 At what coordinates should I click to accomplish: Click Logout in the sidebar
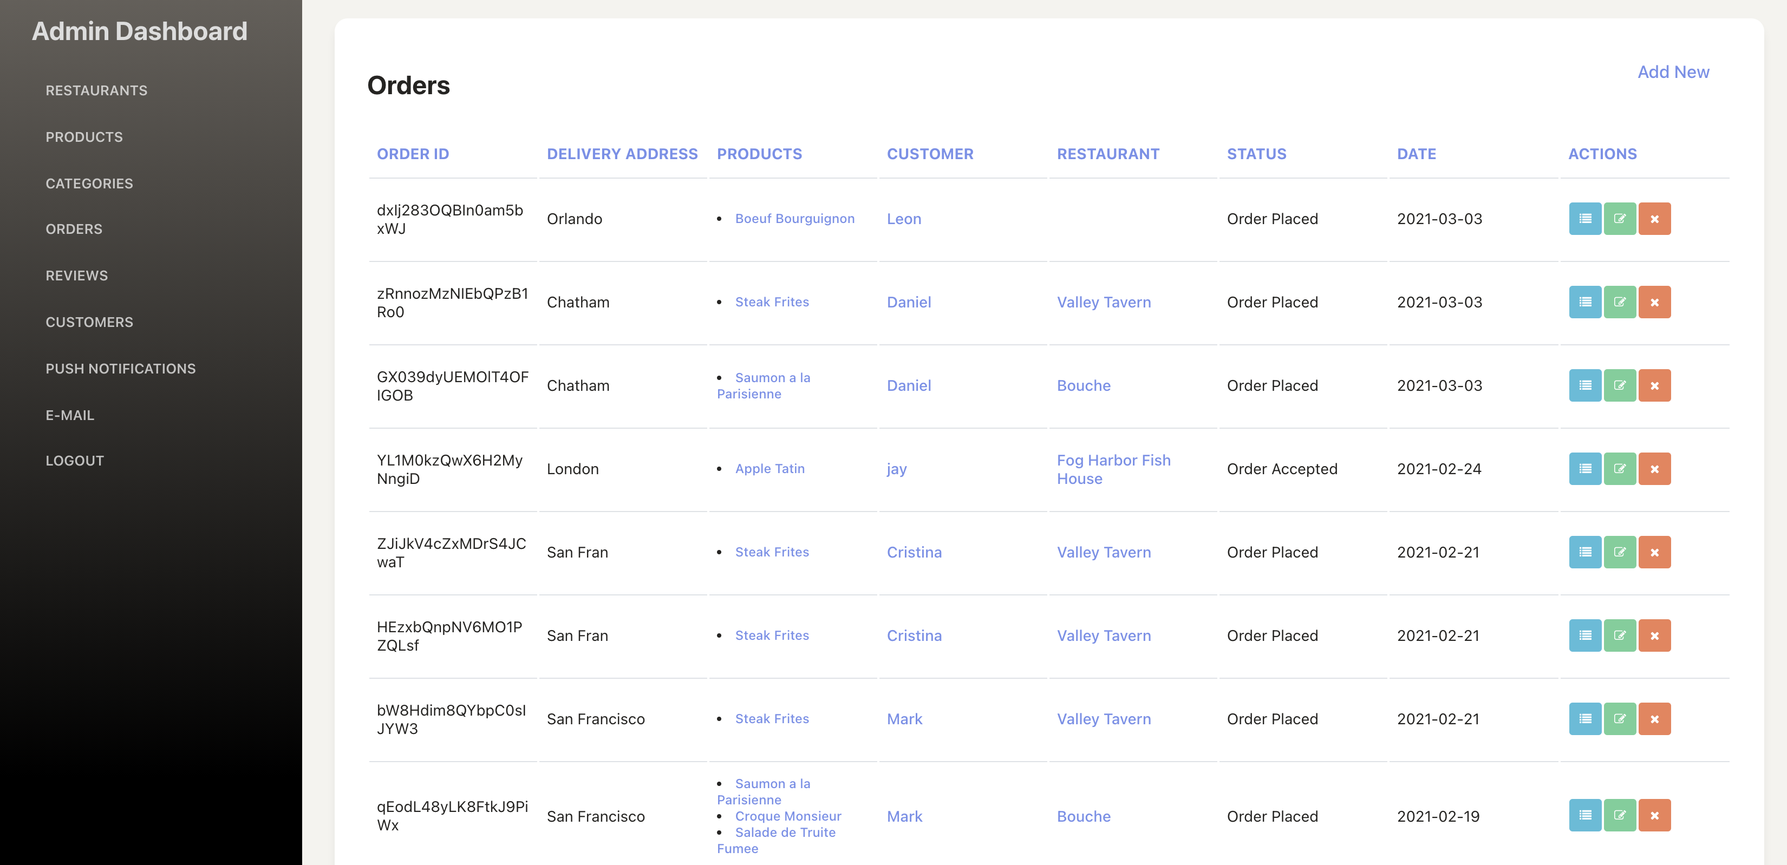point(75,461)
